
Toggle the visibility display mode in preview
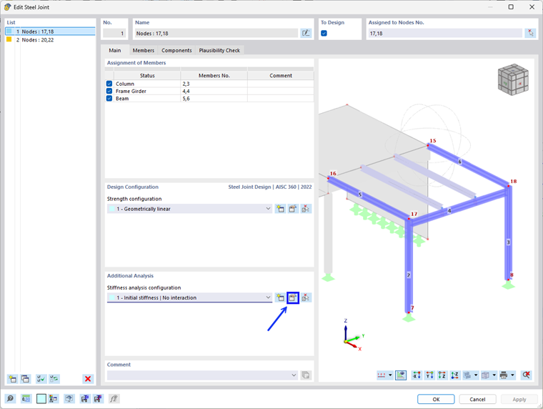click(x=401, y=375)
